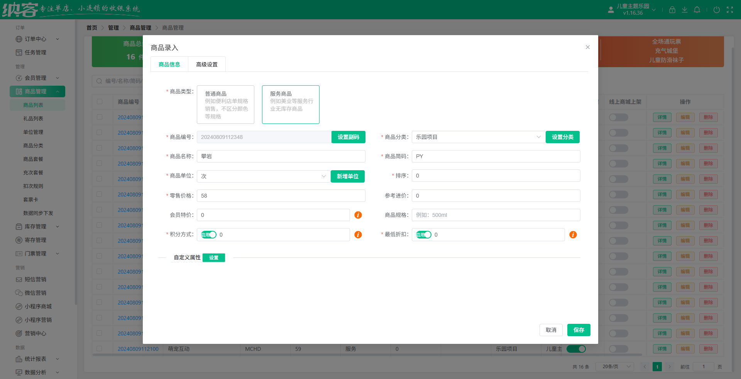Click the 零售价格 field showing 58
741x379 pixels.
[x=281, y=196]
